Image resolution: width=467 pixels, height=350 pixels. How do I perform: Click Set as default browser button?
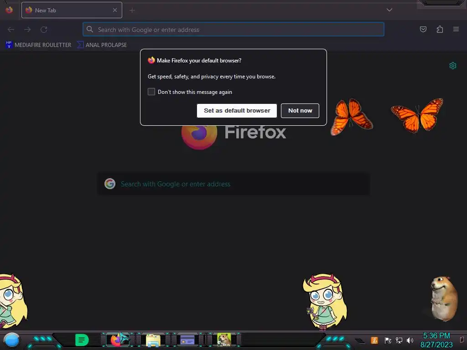point(237,111)
